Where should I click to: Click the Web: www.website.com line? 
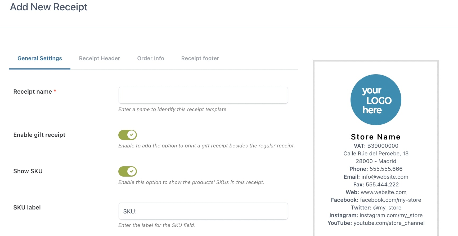click(x=376, y=192)
